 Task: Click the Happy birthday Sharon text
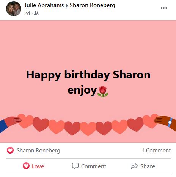[x=88, y=75]
